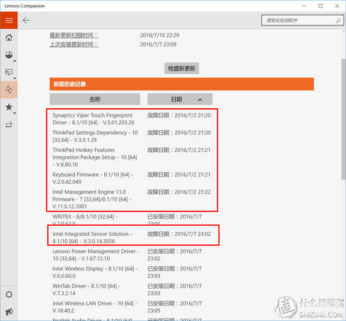346x321 pixels.
Task: Select Synaptics Viper Touch Fingerprint Driver entry
Action: pyautogui.click(x=93, y=119)
